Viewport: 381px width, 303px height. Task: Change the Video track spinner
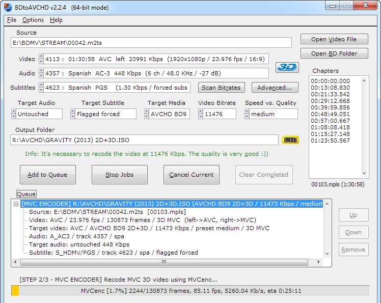(x=41, y=59)
